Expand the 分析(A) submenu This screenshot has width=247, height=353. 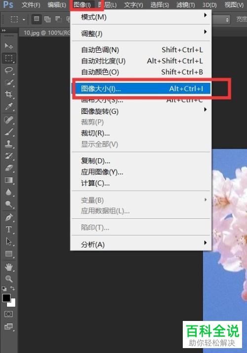pyautogui.click(x=141, y=244)
